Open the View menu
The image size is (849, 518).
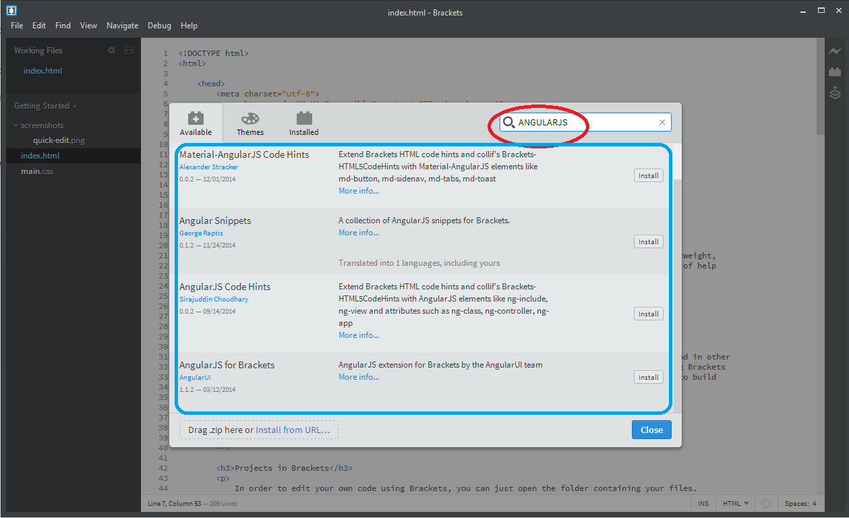point(88,26)
